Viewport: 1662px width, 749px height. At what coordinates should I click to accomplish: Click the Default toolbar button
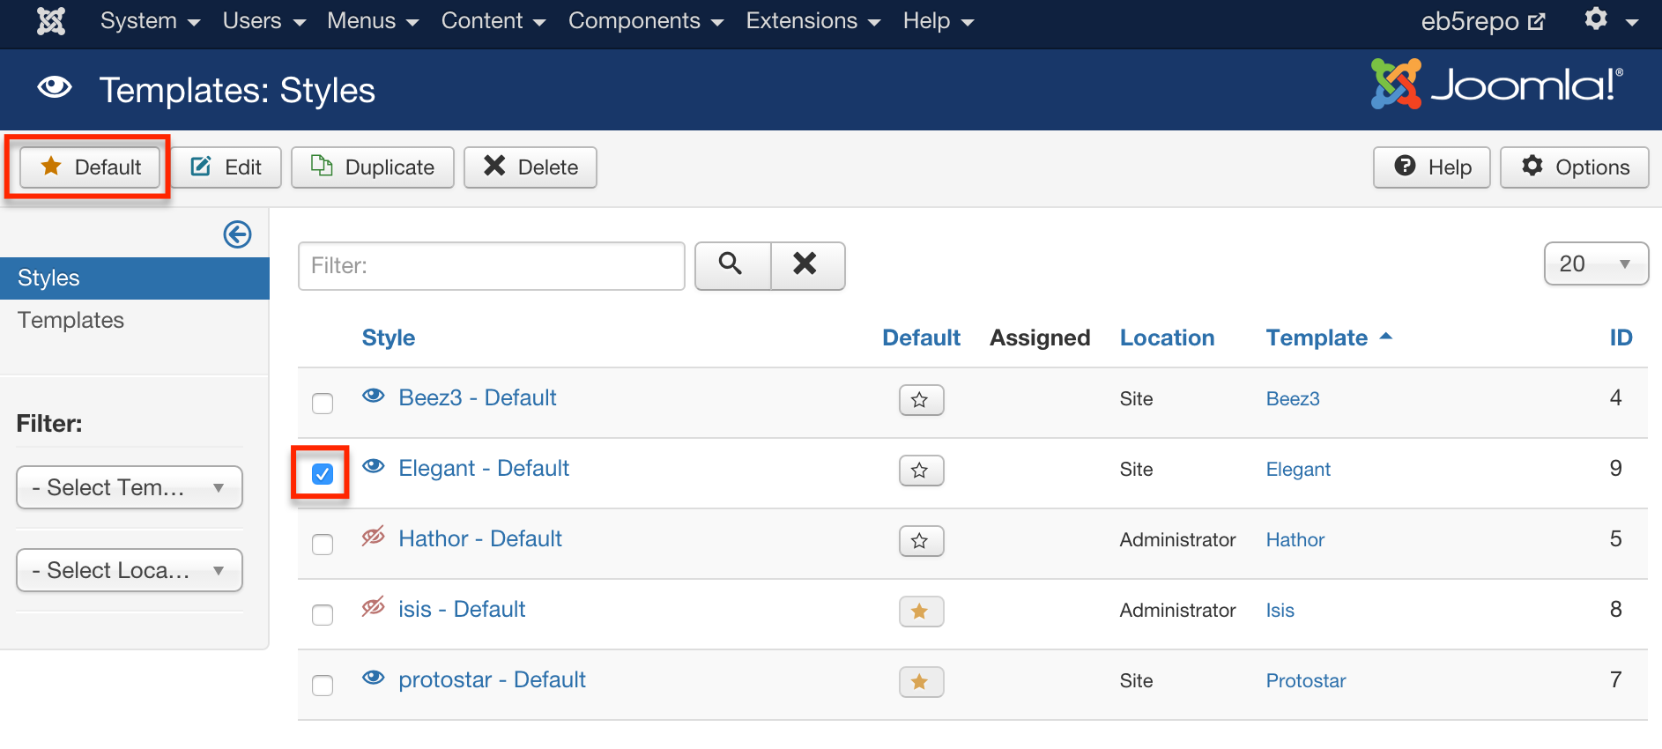(x=90, y=167)
